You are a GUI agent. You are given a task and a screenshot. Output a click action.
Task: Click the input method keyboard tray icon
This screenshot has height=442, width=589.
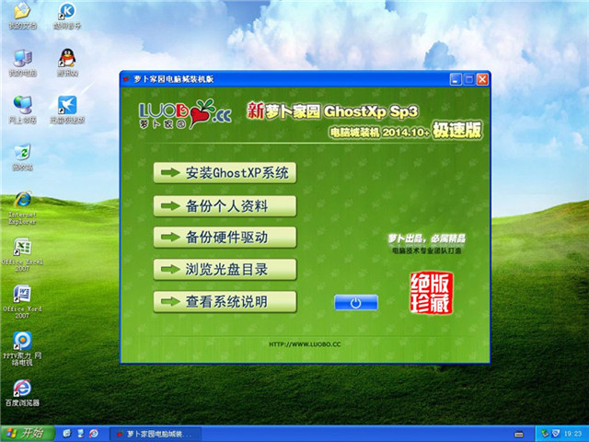(519, 434)
